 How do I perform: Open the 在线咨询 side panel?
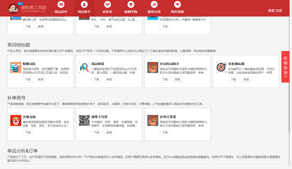point(286,67)
